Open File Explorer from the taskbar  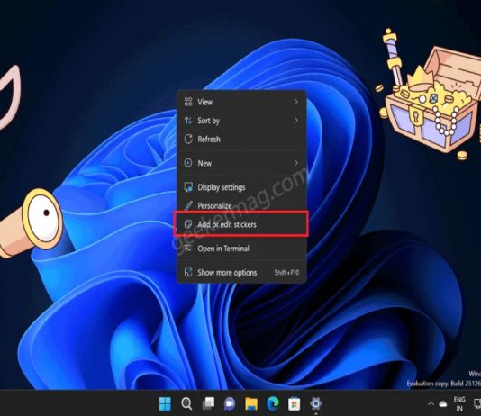click(x=251, y=403)
